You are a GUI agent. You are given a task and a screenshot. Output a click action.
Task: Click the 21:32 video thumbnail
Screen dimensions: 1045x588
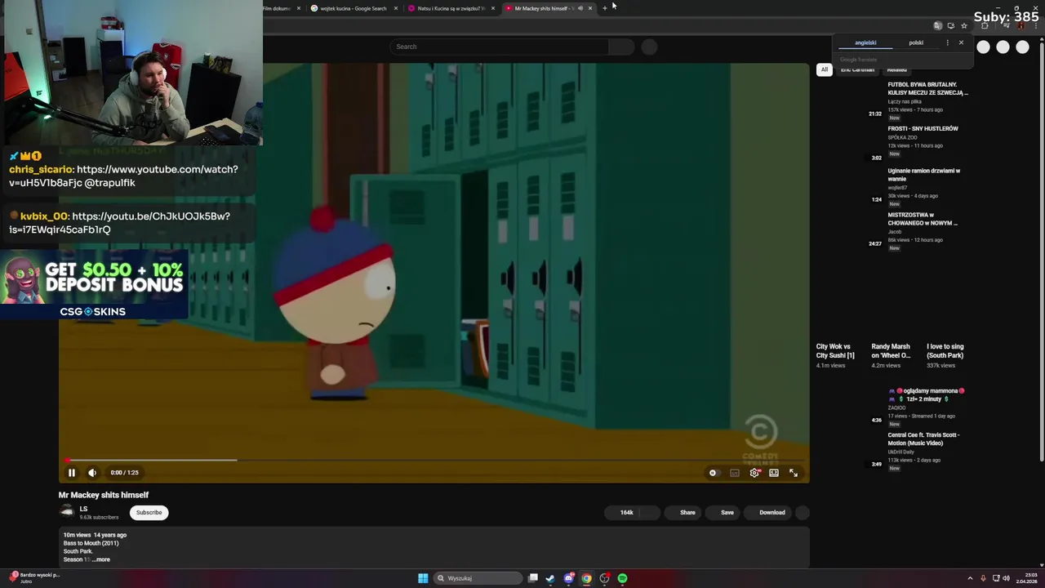(849, 99)
